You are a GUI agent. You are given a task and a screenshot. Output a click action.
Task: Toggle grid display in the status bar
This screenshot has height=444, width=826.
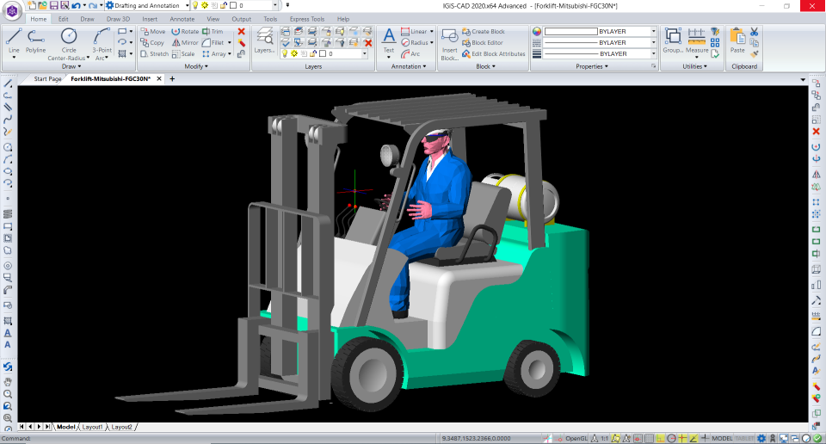click(x=649, y=438)
